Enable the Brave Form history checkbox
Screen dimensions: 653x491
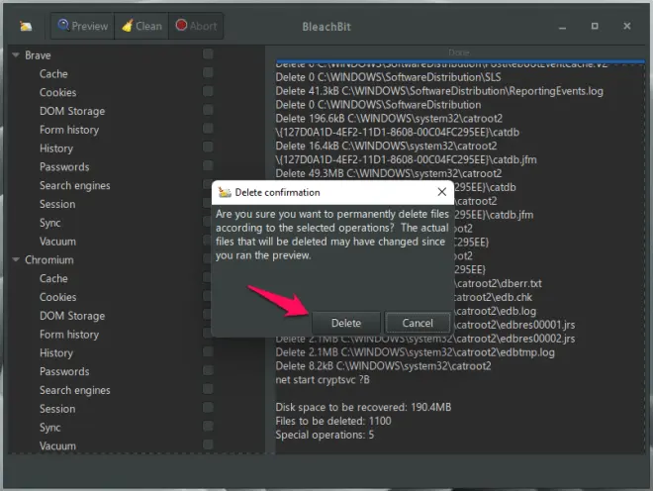coord(208,129)
